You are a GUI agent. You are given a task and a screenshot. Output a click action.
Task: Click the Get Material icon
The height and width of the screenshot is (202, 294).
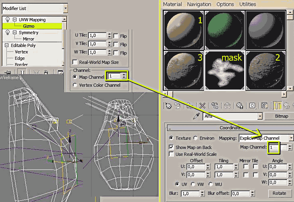click(168, 106)
